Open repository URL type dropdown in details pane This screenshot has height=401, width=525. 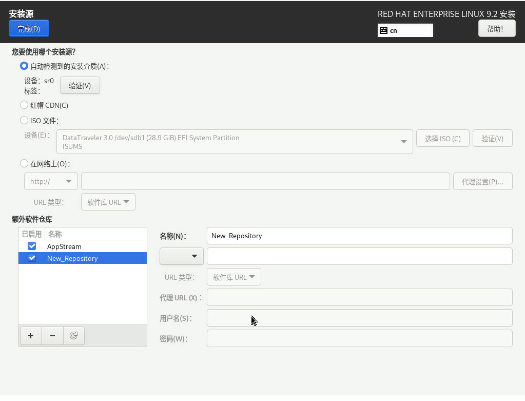point(234,277)
